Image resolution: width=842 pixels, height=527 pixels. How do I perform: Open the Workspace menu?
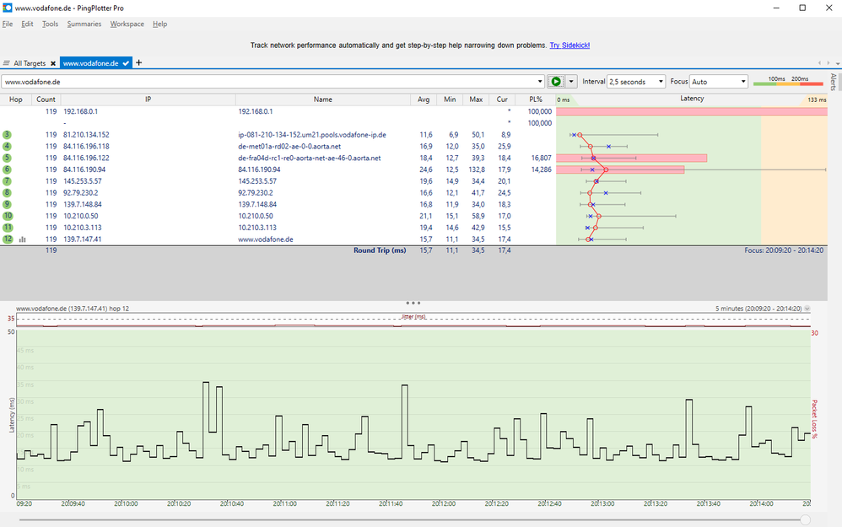pyautogui.click(x=127, y=24)
